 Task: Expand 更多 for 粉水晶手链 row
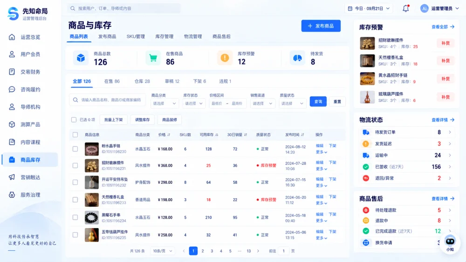[321, 152]
